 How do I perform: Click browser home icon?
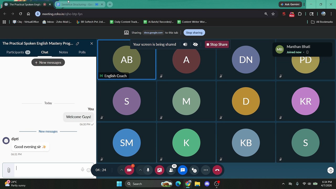[x=28, y=14]
